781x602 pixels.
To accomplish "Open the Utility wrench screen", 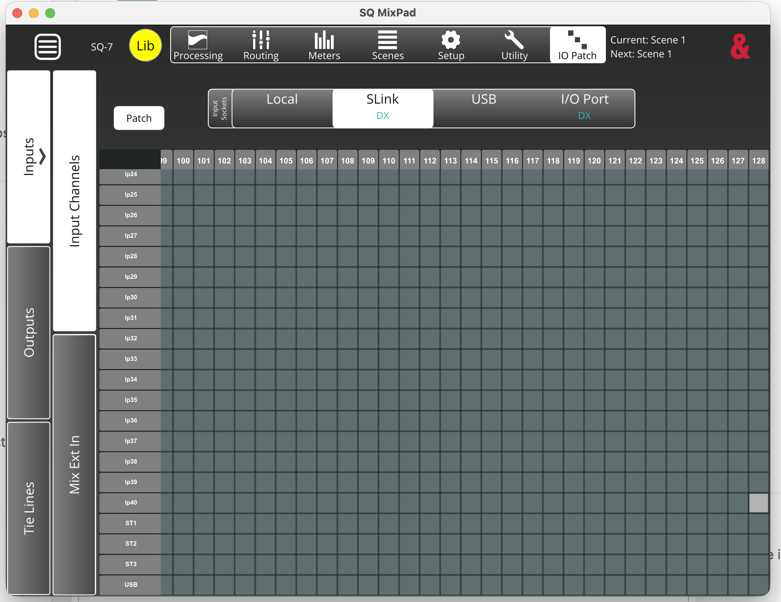I will 514,45.
